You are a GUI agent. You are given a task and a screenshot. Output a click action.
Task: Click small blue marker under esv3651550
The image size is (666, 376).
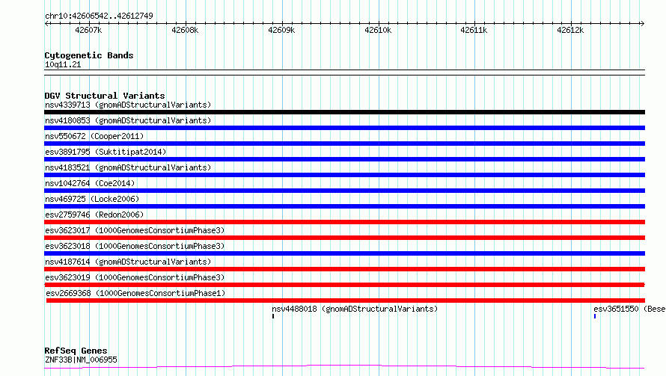(595, 316)
